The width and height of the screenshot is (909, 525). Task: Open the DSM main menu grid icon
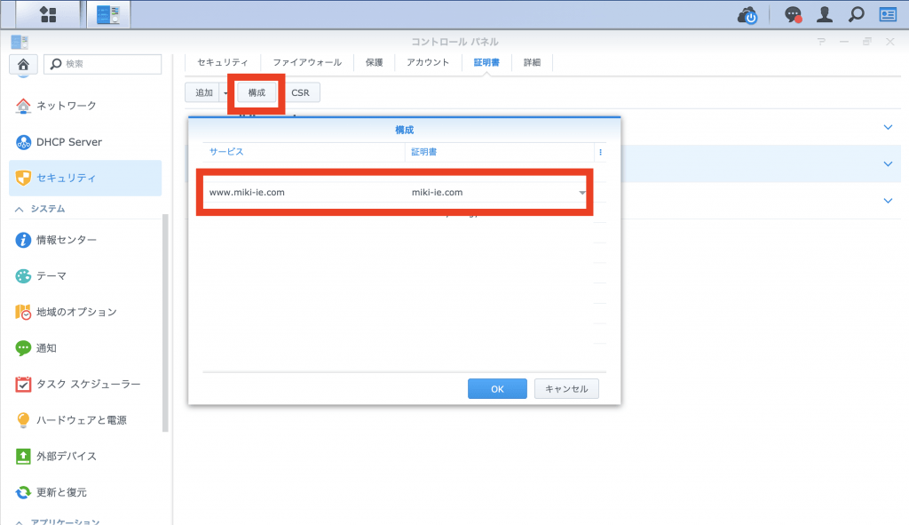pyautogui.click(x=48, y=14)
